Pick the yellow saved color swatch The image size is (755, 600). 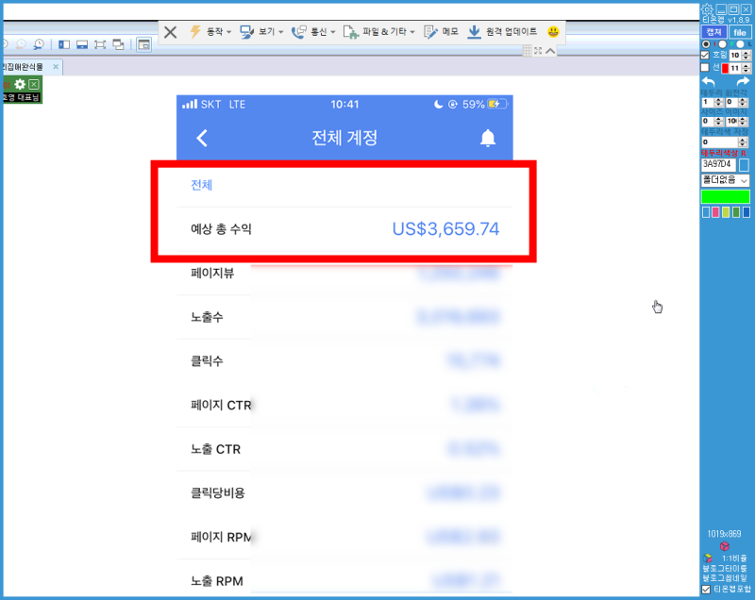[x=726, y=212]
